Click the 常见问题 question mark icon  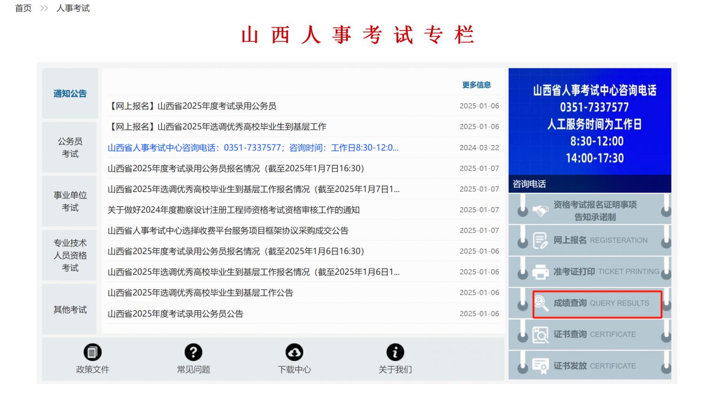tap(193, 352)
